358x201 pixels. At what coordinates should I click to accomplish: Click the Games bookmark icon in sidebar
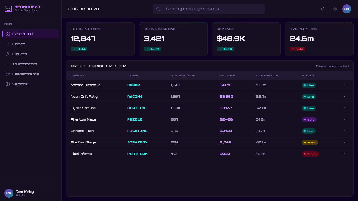[8, 44]
